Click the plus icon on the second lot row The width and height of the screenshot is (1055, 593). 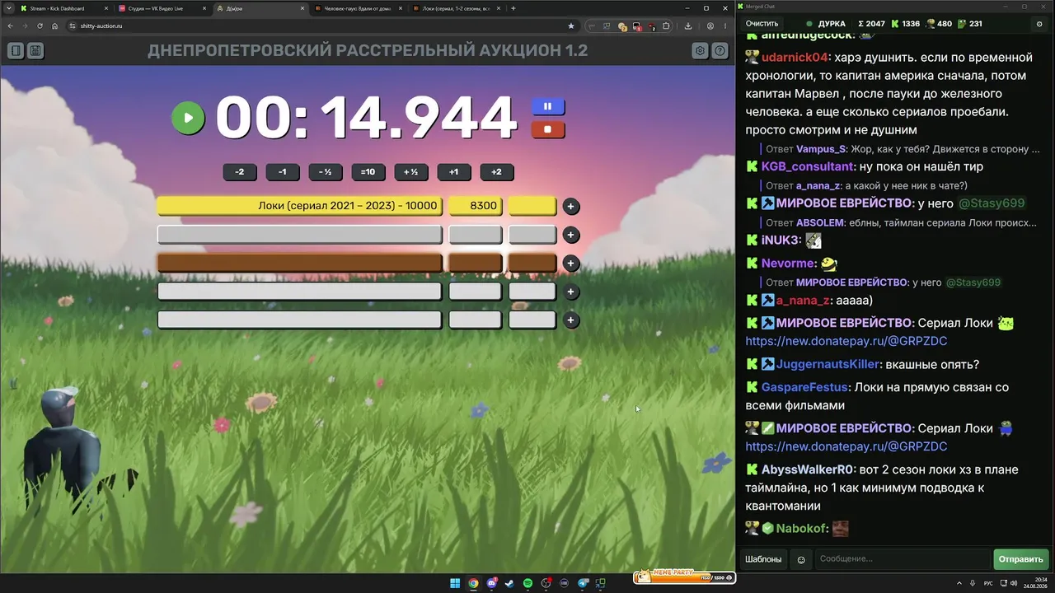coord(570,235)
